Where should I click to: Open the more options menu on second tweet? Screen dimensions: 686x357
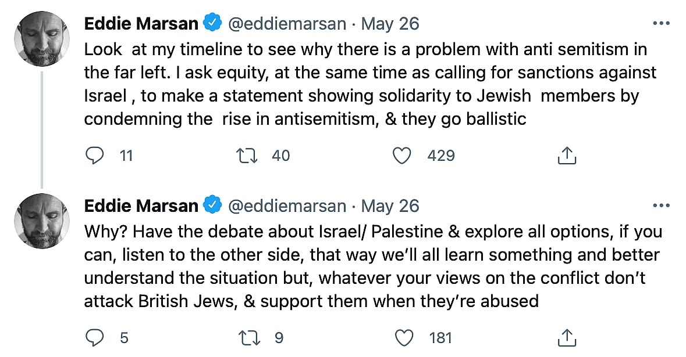662,205
